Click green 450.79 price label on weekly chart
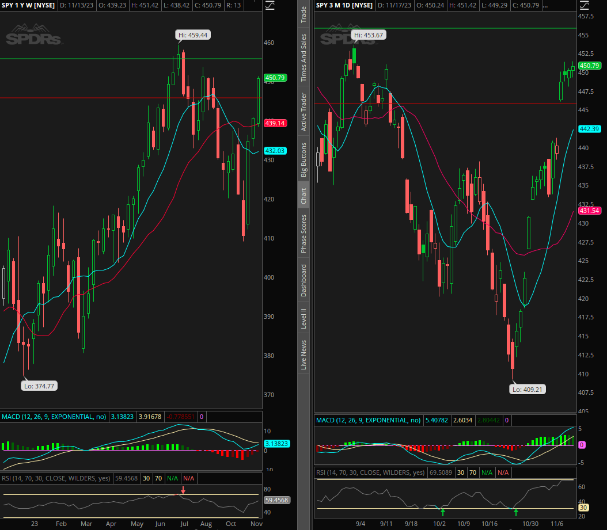The height and width of the screenshot is (530, 607). pos(275,78)
